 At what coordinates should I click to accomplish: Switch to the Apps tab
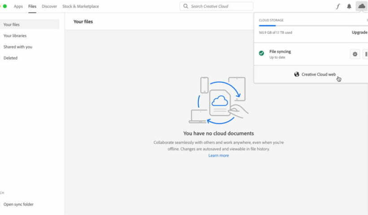[x=18, y=6]
